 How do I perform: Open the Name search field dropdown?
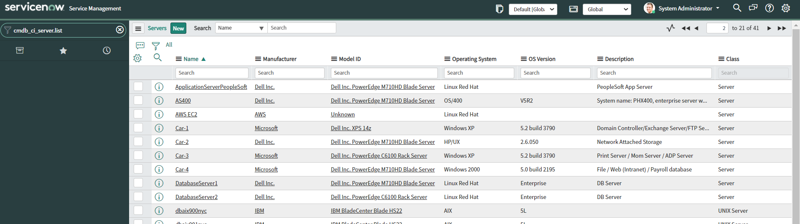(x=241, y=28)
